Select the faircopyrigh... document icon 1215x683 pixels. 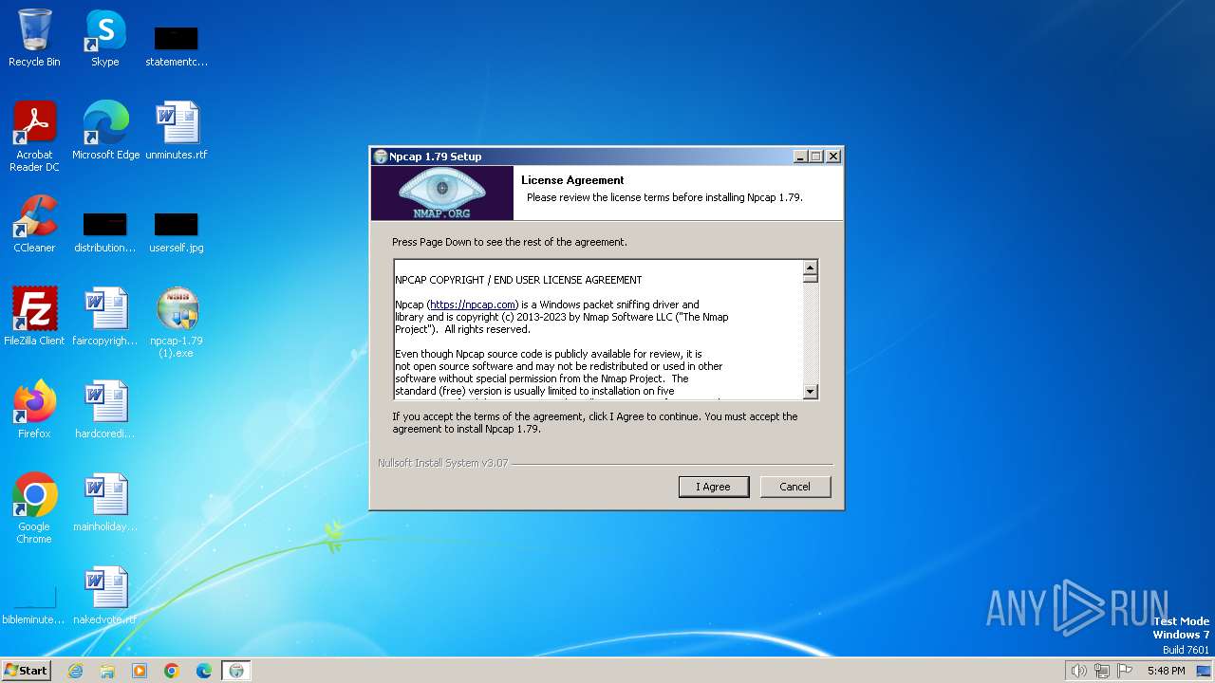(x=105, y=316)
